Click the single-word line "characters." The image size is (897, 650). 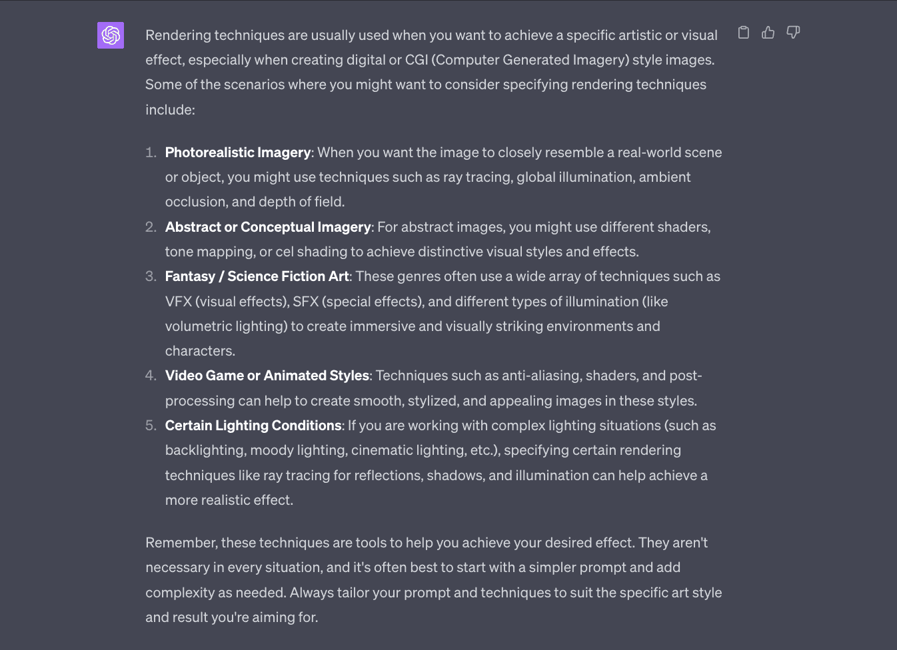[x=200, y=351]
